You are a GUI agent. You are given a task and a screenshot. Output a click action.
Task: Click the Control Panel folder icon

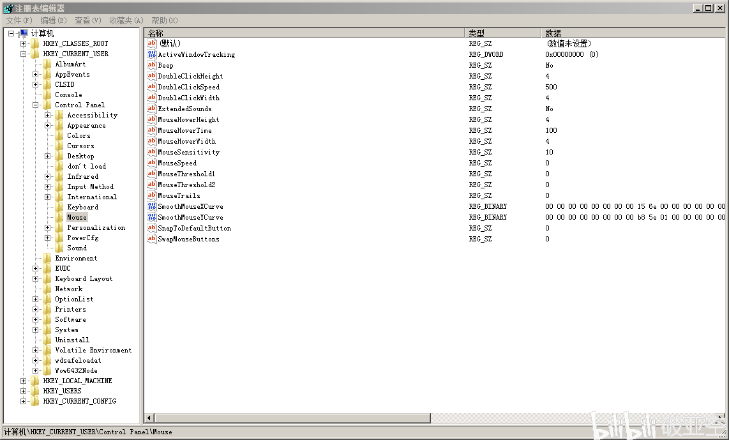47,105
